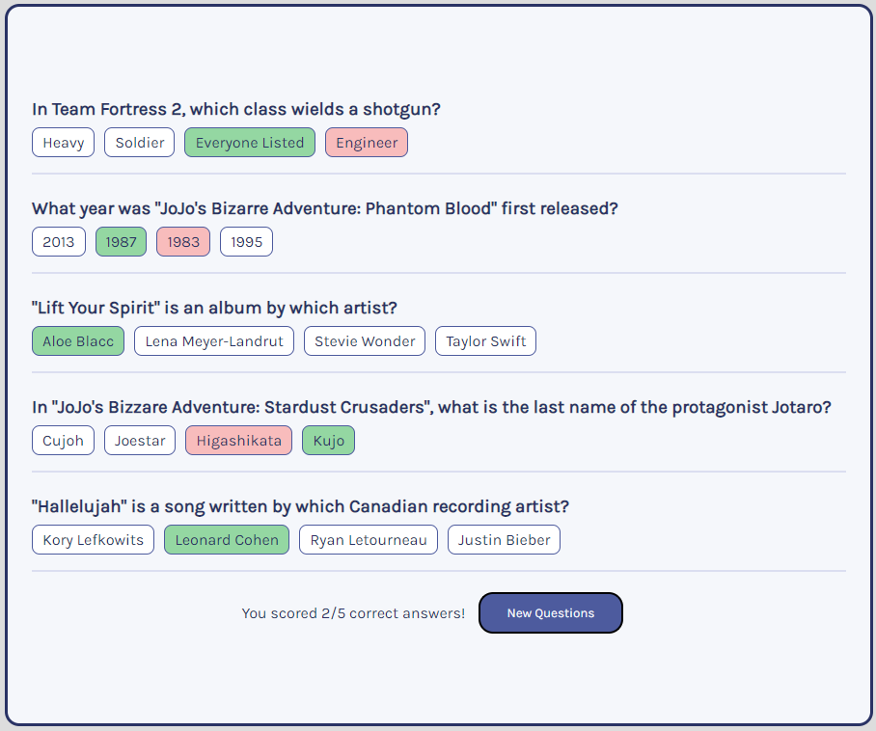Select the Taylor Swift option
876x731 pixels.
coord(485,341)
